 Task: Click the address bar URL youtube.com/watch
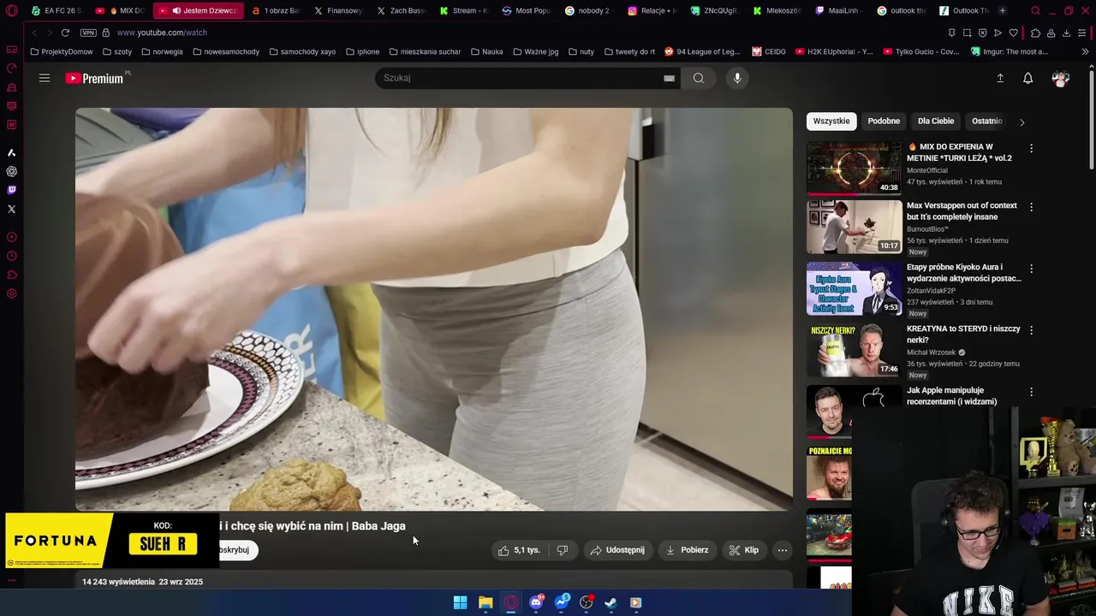pyautogui.click(x=162, y=33)
